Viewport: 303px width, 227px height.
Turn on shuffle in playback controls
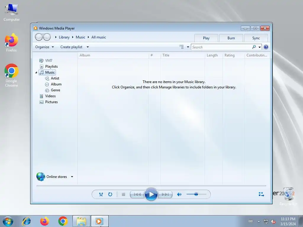click(x=101, y=194)
